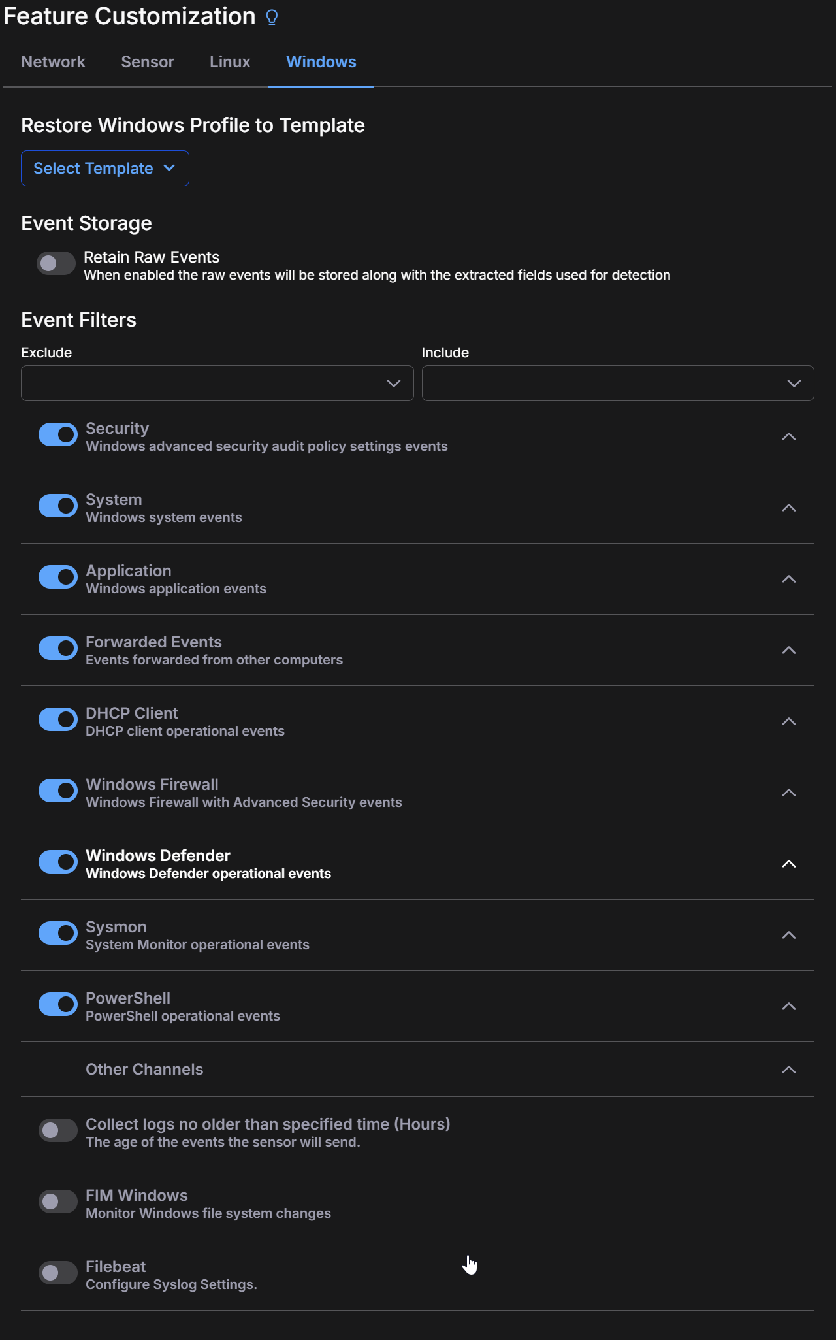Open the Include event filter dropdown
Viewport: 836px width, 1340px height.
click(618, 384)
